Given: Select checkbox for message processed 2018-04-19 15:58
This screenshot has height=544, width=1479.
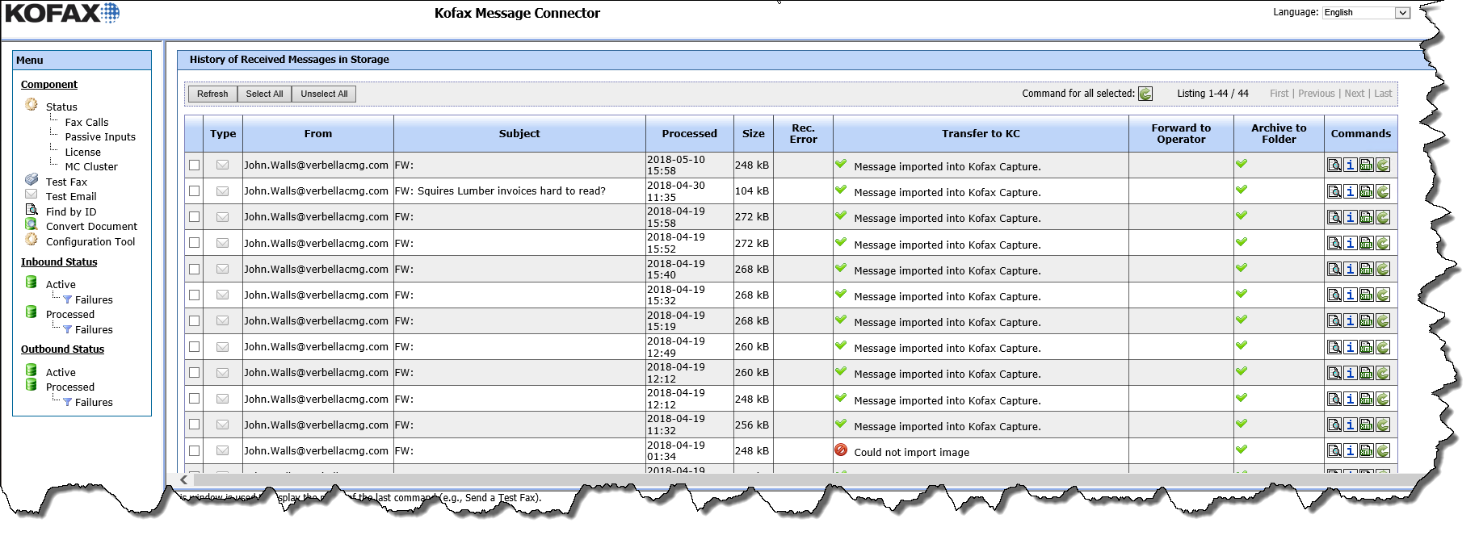Looking at the screenshot, I should 194,217.
